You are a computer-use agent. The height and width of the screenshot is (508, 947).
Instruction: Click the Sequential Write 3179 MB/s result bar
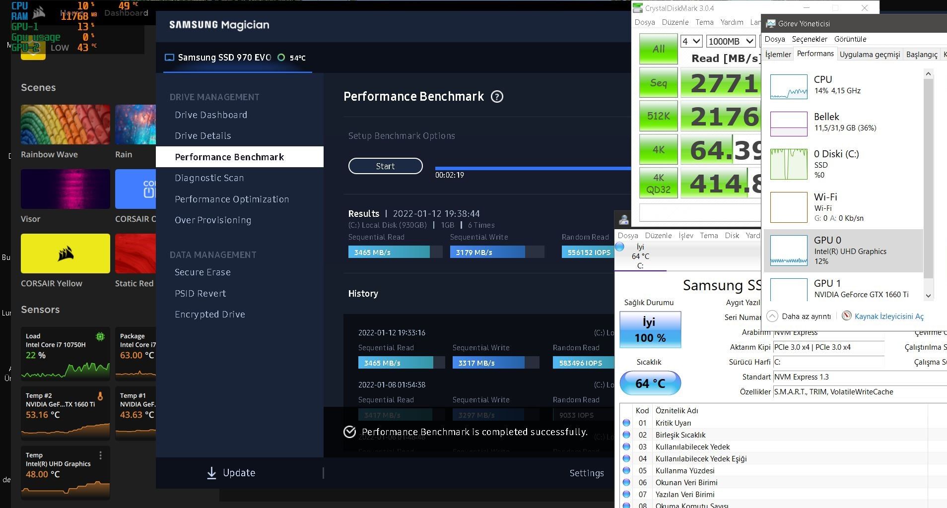tap(497, 252)
